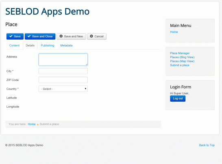
Task: Click into the ZIP Code field
Action: point(63,80)
